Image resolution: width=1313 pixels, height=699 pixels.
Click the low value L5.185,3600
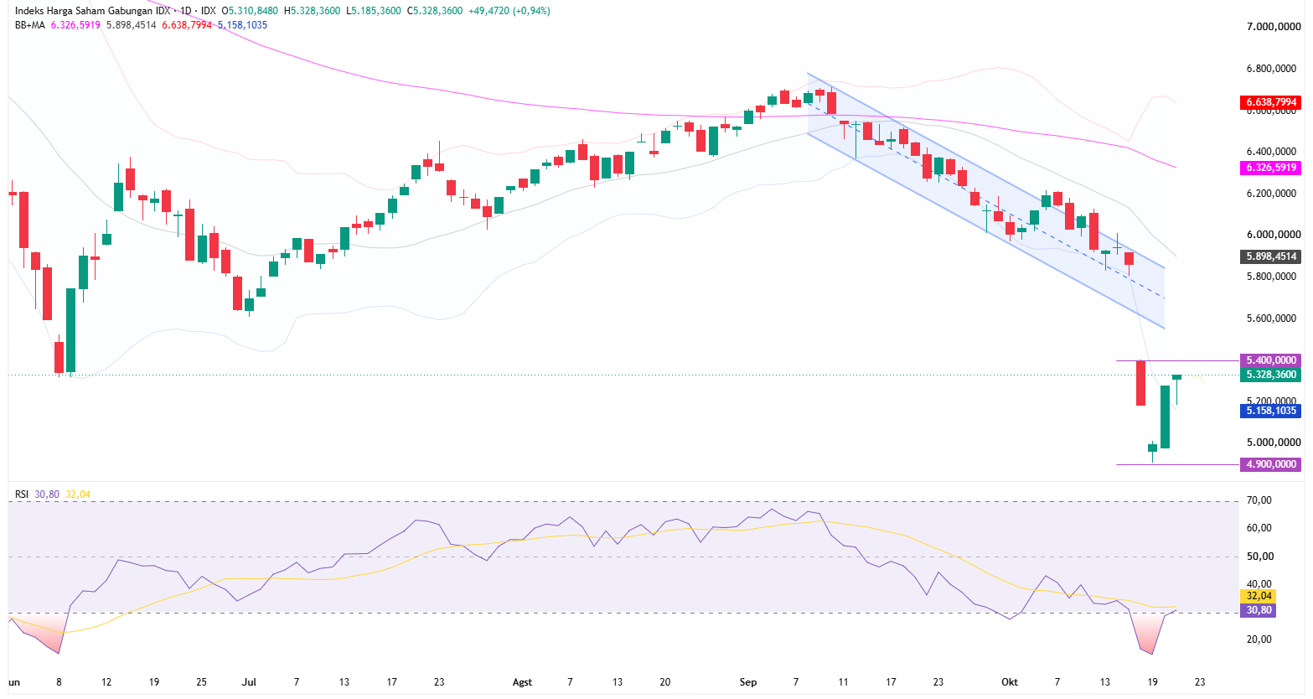(374, 11)
